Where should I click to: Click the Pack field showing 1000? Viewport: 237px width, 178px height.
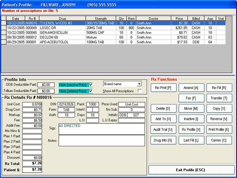[92, 104]
